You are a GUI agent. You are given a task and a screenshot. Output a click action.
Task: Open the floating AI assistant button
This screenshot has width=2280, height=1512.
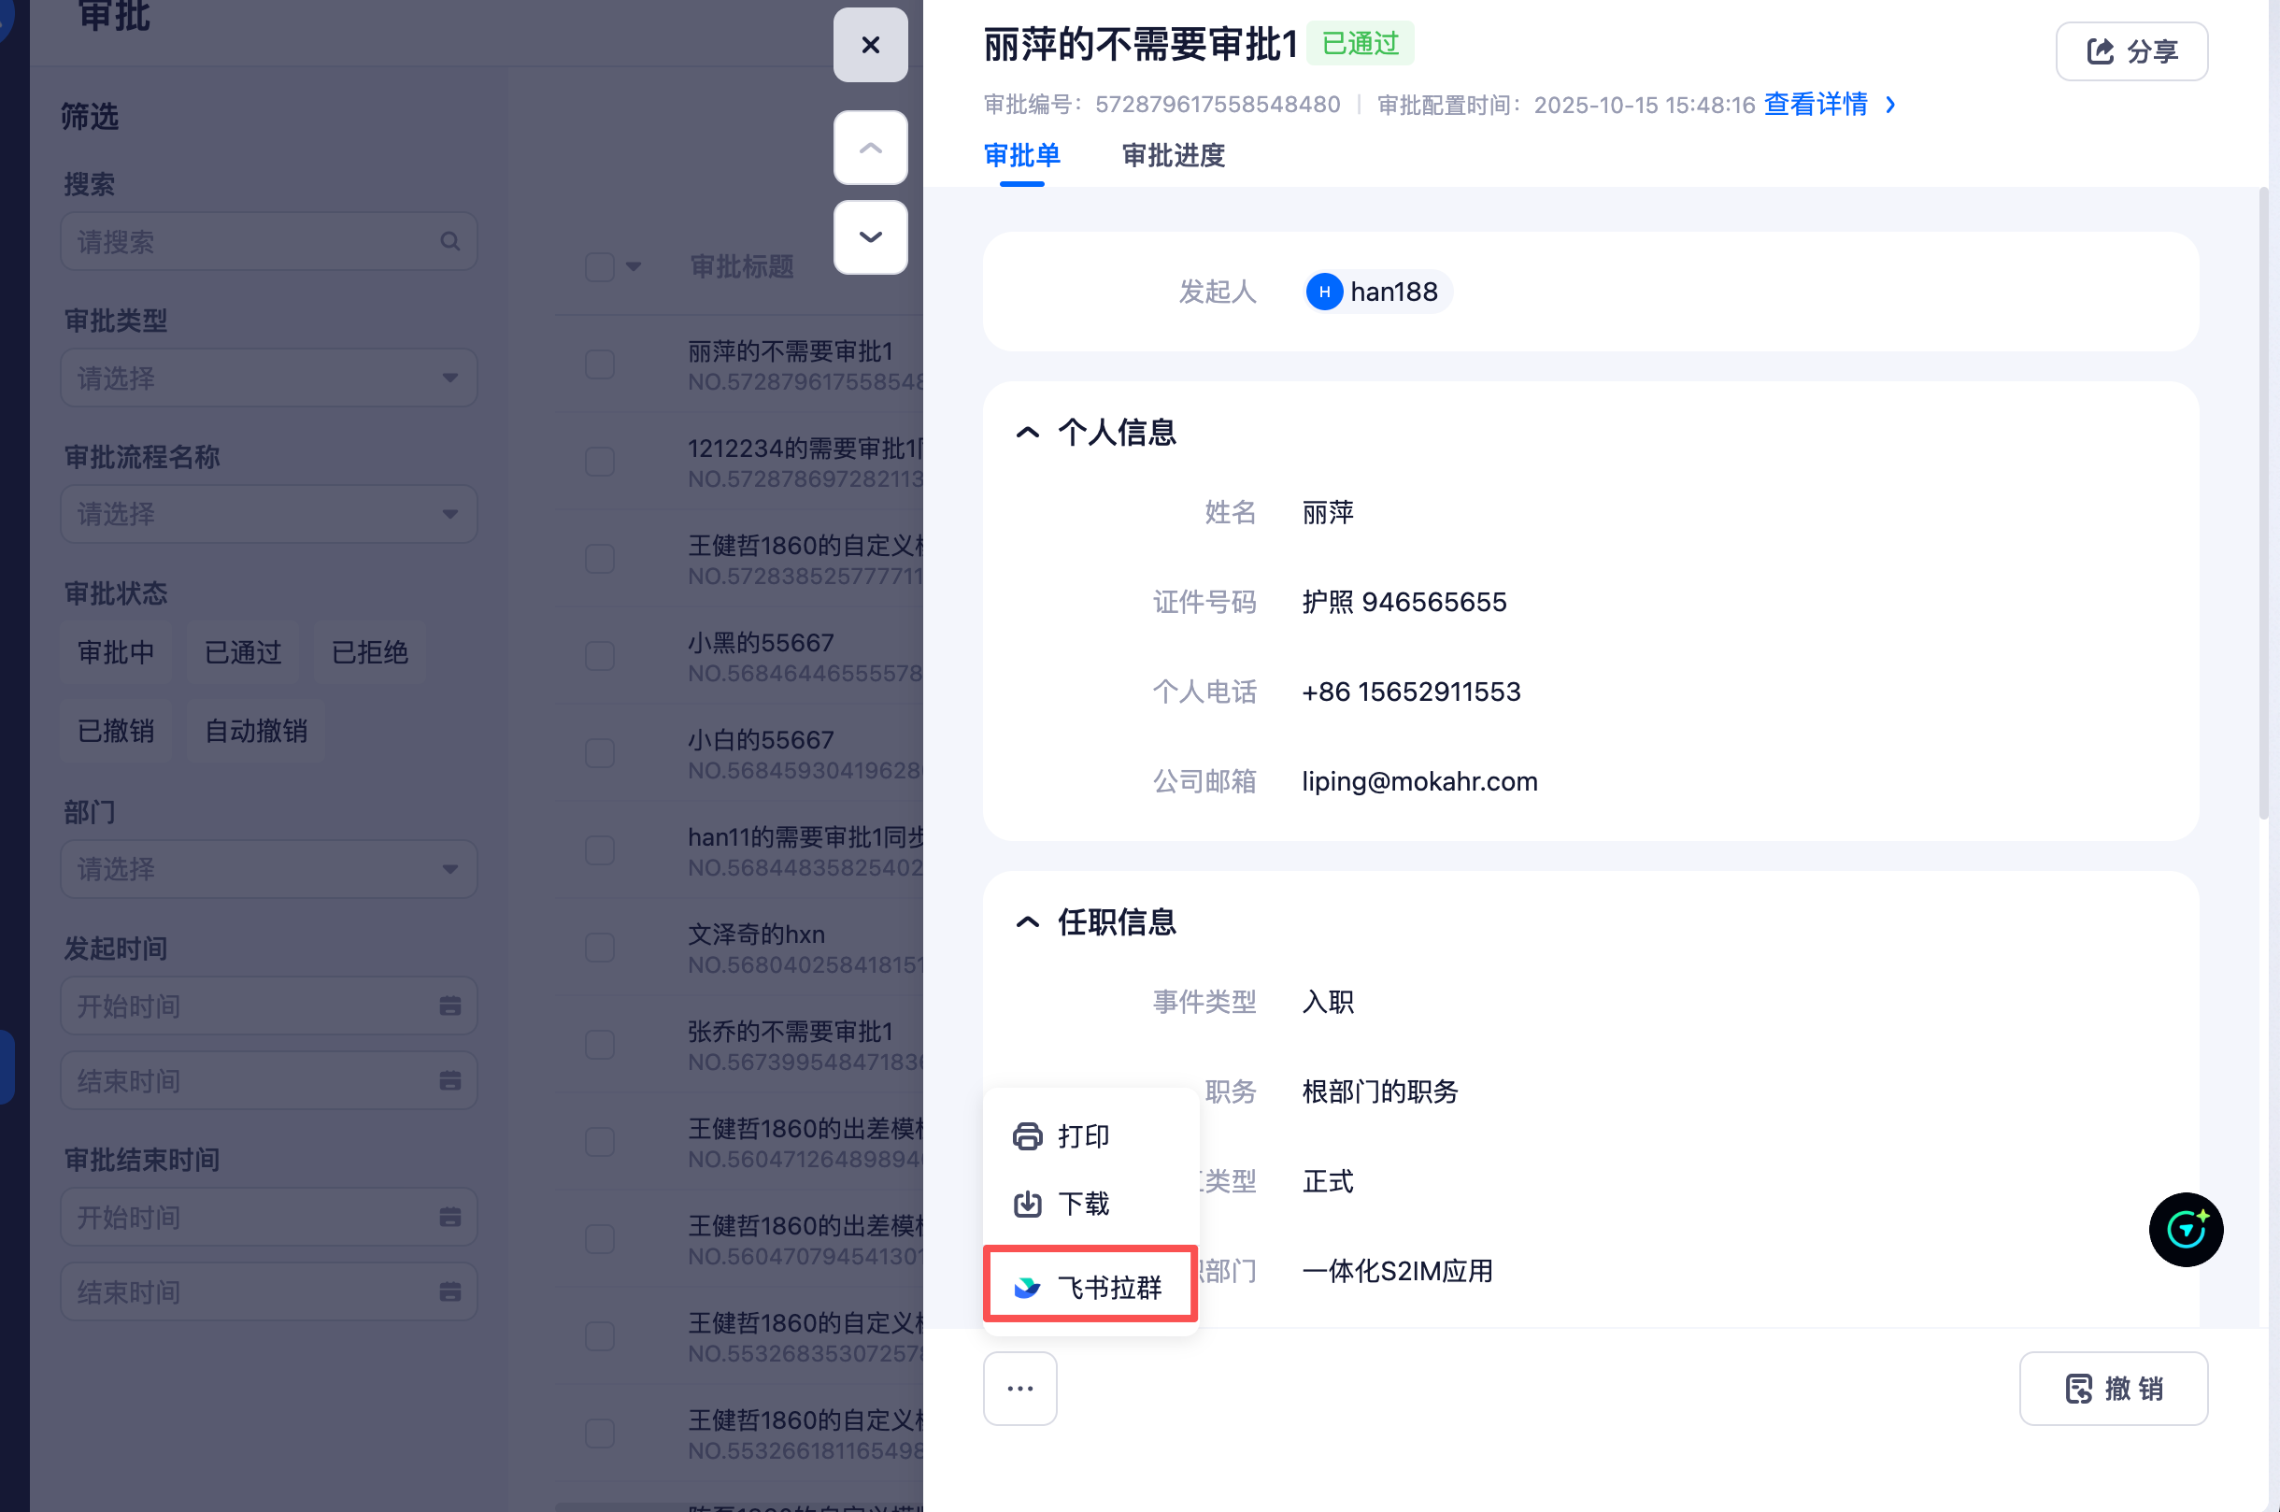[x=2185, y=1229]
